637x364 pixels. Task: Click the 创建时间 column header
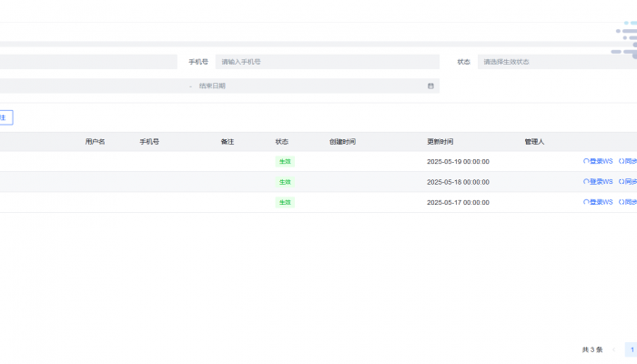pos(342,142)
